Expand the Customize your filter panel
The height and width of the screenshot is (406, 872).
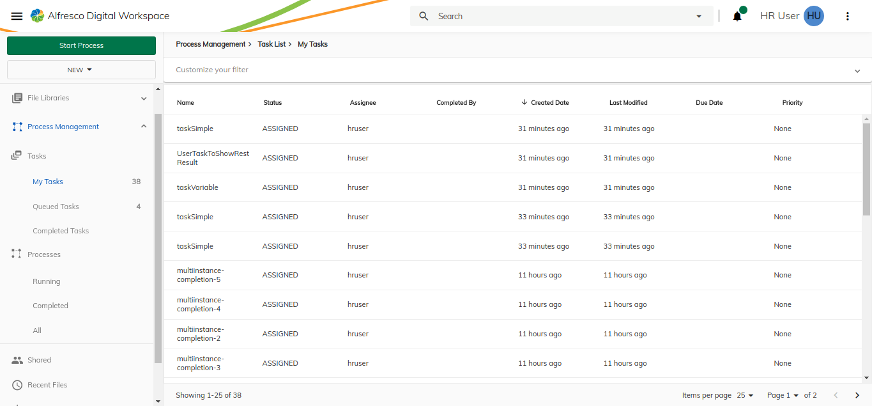pos(857,70)
